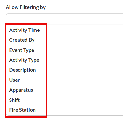Enable filtering by Event Type
Viewport: 123px width, 118px height.
click(22, 50)
